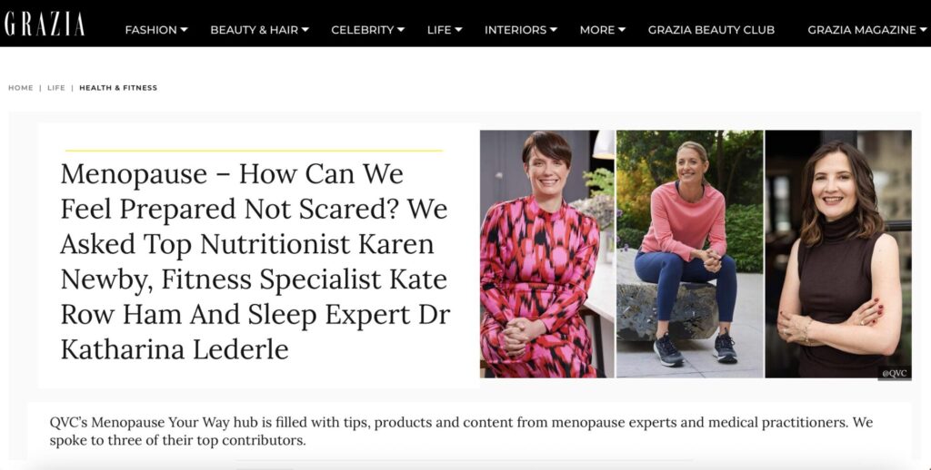The width and height of the screenshot is (931, 470).
Task: Expand the Fashion dropdown arrow
Action: (x=185, y=29)
